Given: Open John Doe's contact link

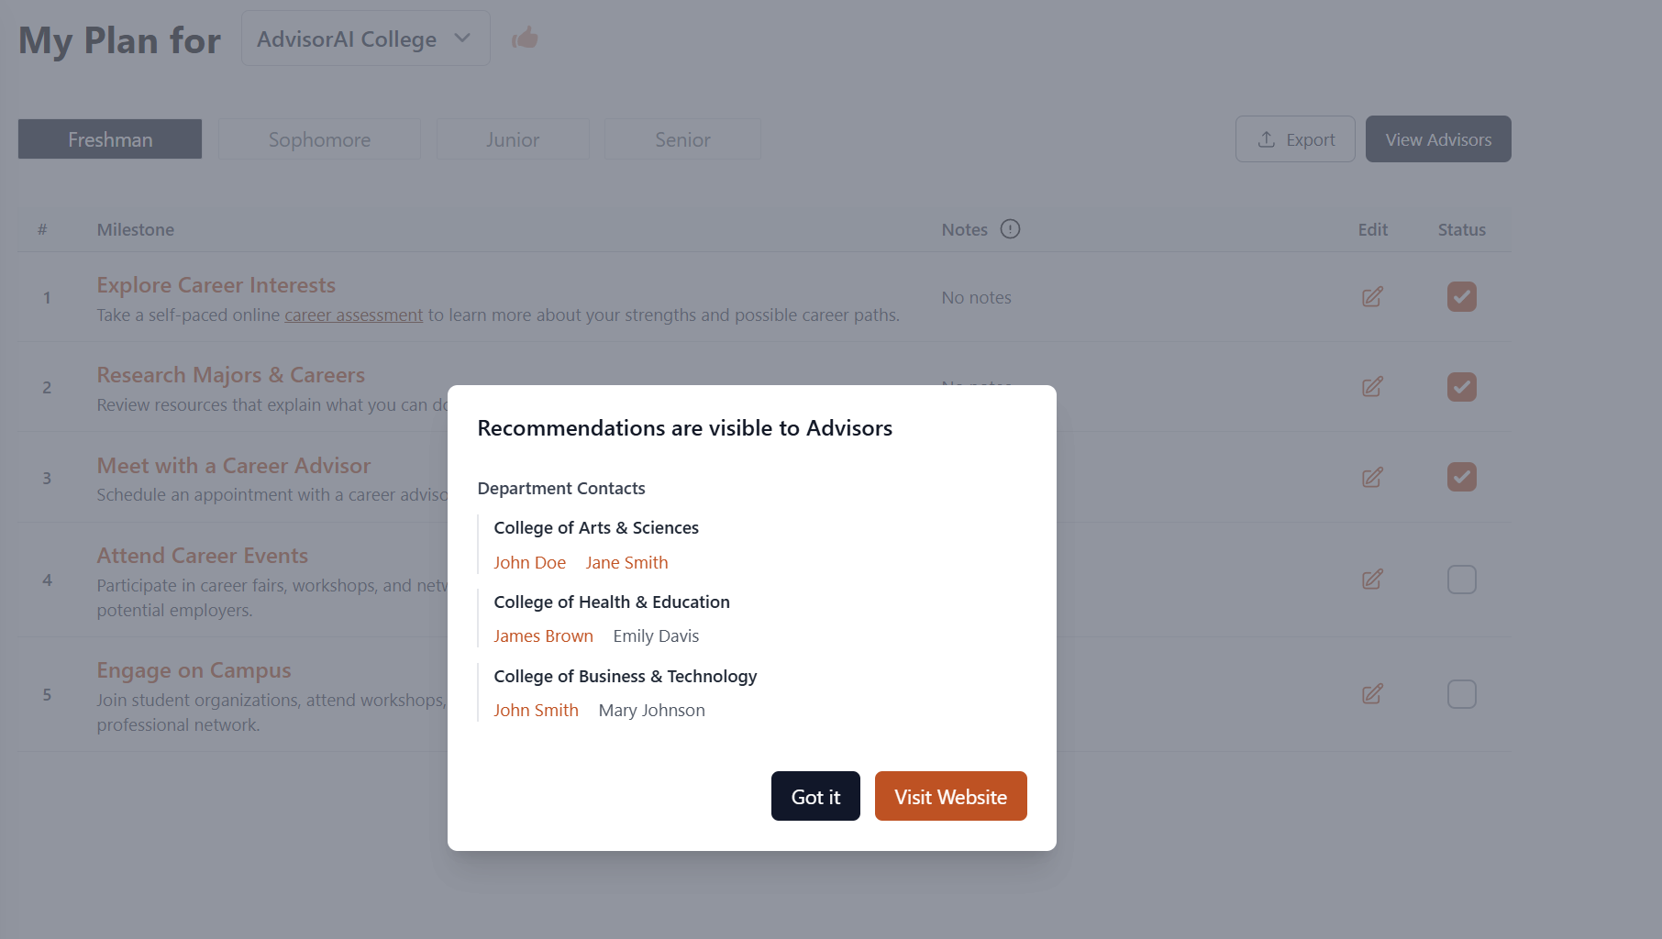Looking at the screenshot, I should 529,563.
